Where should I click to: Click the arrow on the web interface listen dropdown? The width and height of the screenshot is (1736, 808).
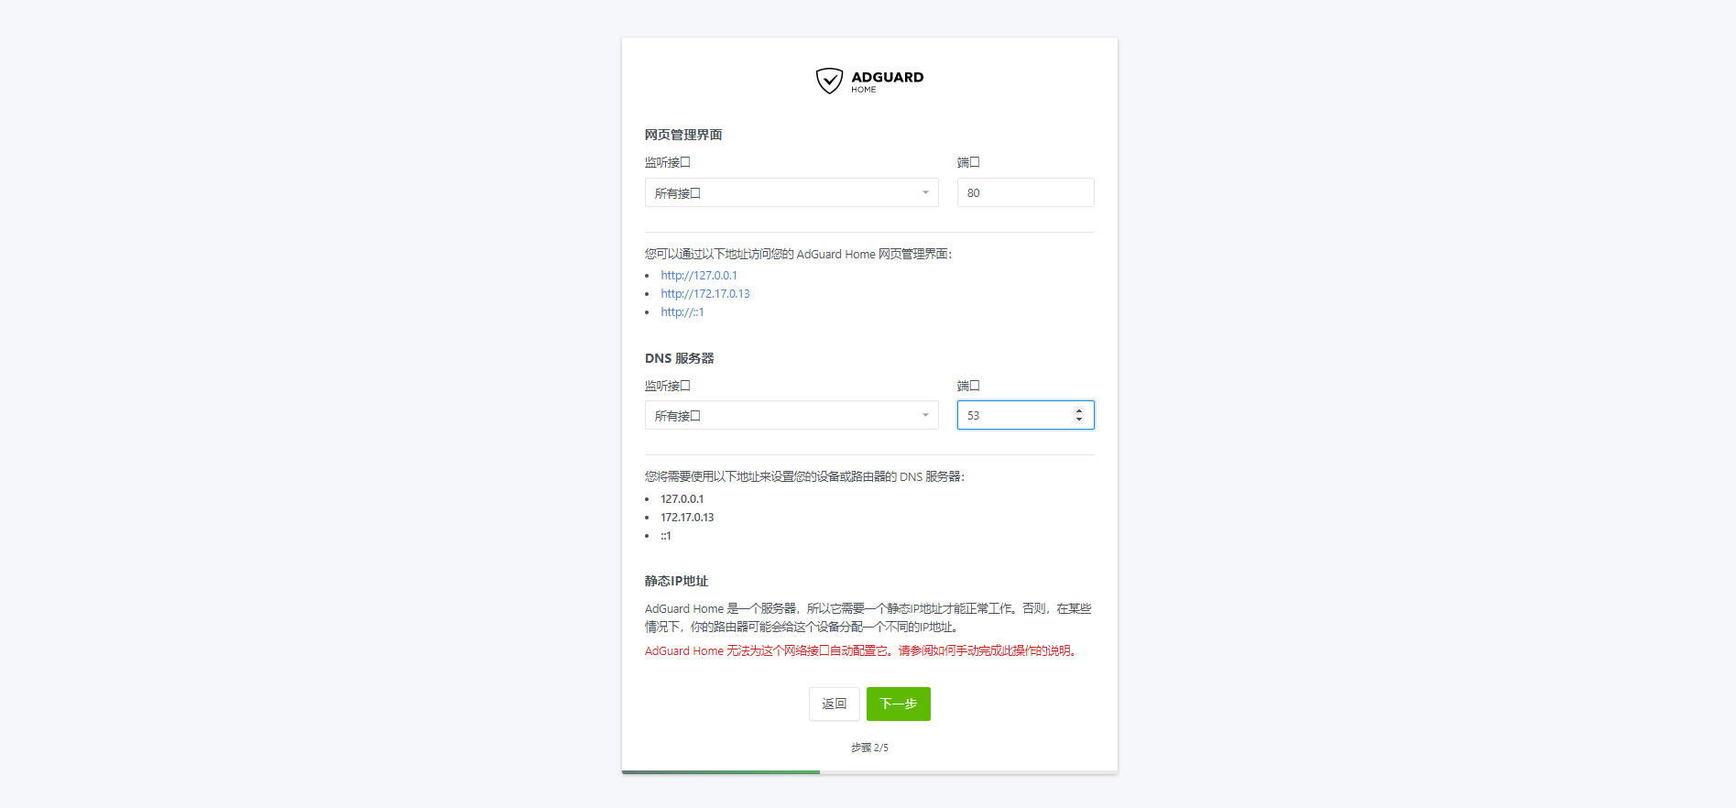pos(925,192)
